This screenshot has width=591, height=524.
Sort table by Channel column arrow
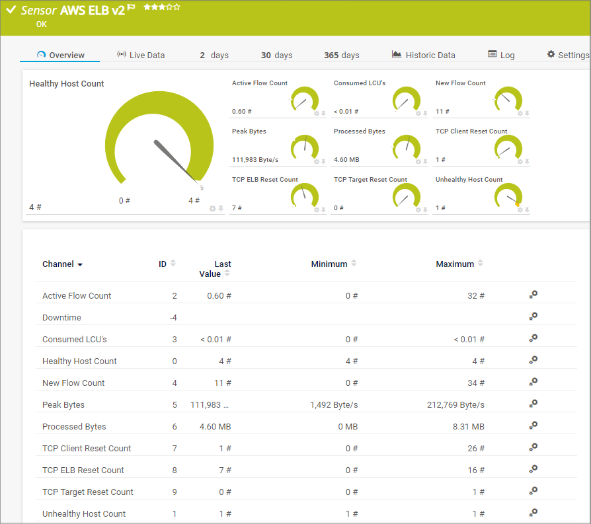(x=80, y=264)
